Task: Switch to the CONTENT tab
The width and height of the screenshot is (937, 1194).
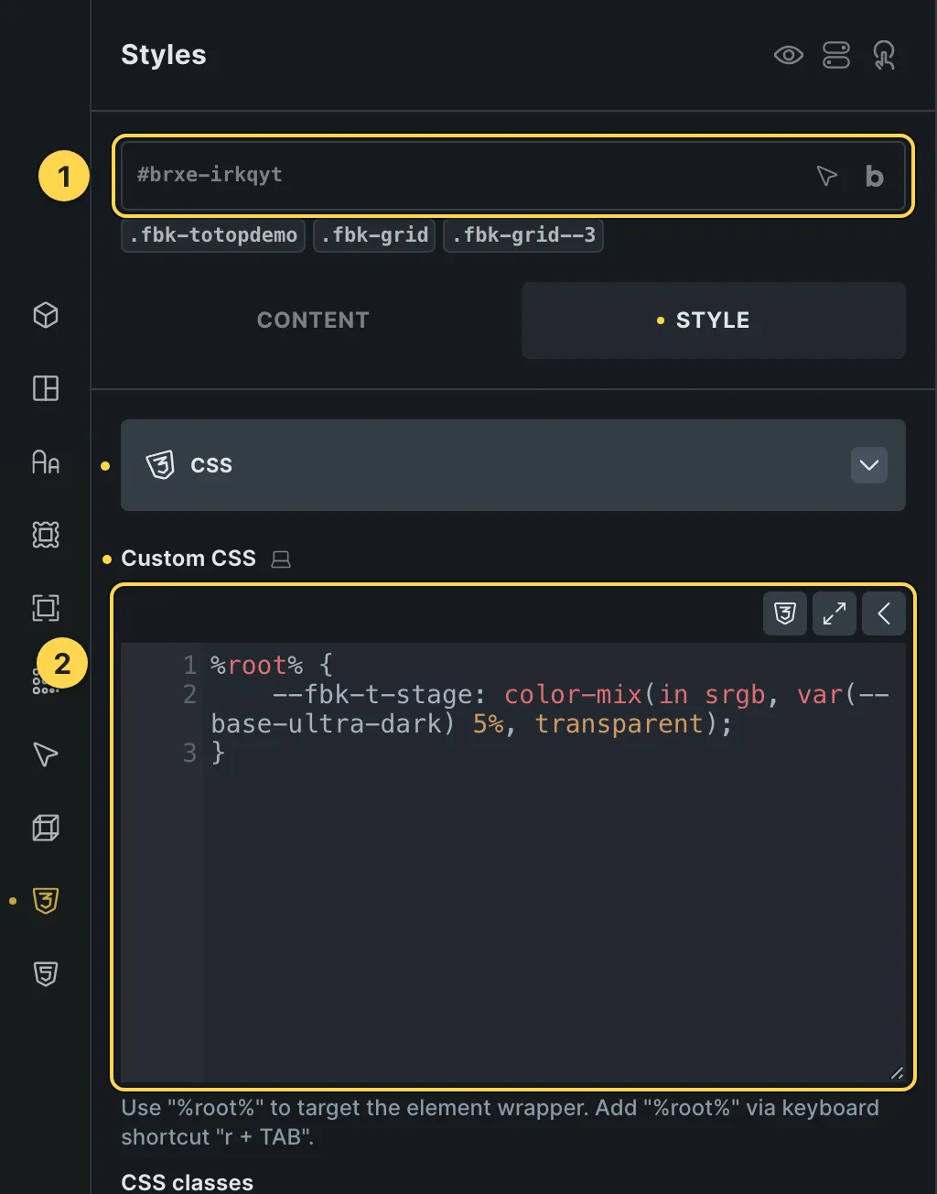Action: pos(313,320)
